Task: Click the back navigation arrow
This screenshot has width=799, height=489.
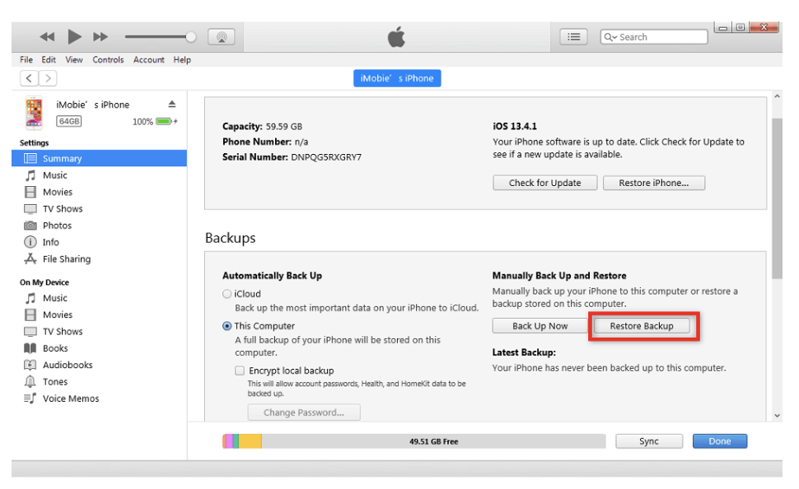Action: coord(30,78)
